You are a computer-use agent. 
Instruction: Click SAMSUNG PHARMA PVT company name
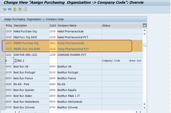tap(72, 55)
